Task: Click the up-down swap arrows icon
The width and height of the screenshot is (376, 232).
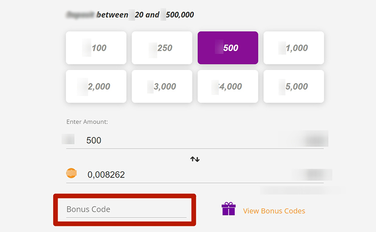Action: coord(195,159)
